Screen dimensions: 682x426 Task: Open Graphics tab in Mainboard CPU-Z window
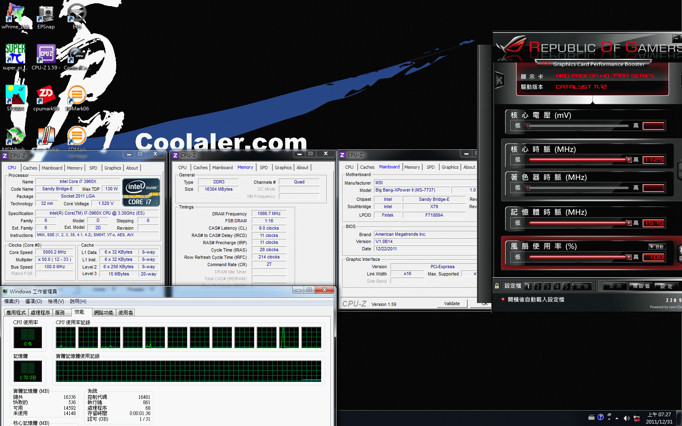(x=450, y=167)
